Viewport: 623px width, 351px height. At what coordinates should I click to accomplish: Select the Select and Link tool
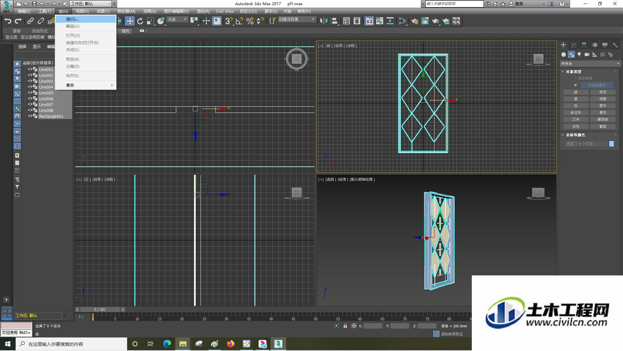(x=30, y=21)
